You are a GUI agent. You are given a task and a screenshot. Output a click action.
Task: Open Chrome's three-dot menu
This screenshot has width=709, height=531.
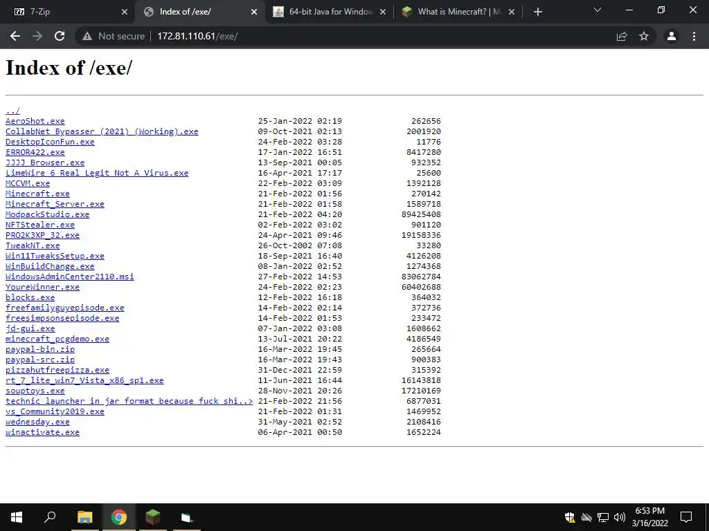tap(694, 36)
